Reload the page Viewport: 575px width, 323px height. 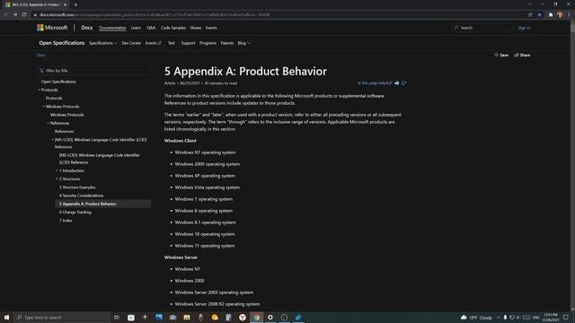pyautogui.click(x=24, y=14)
